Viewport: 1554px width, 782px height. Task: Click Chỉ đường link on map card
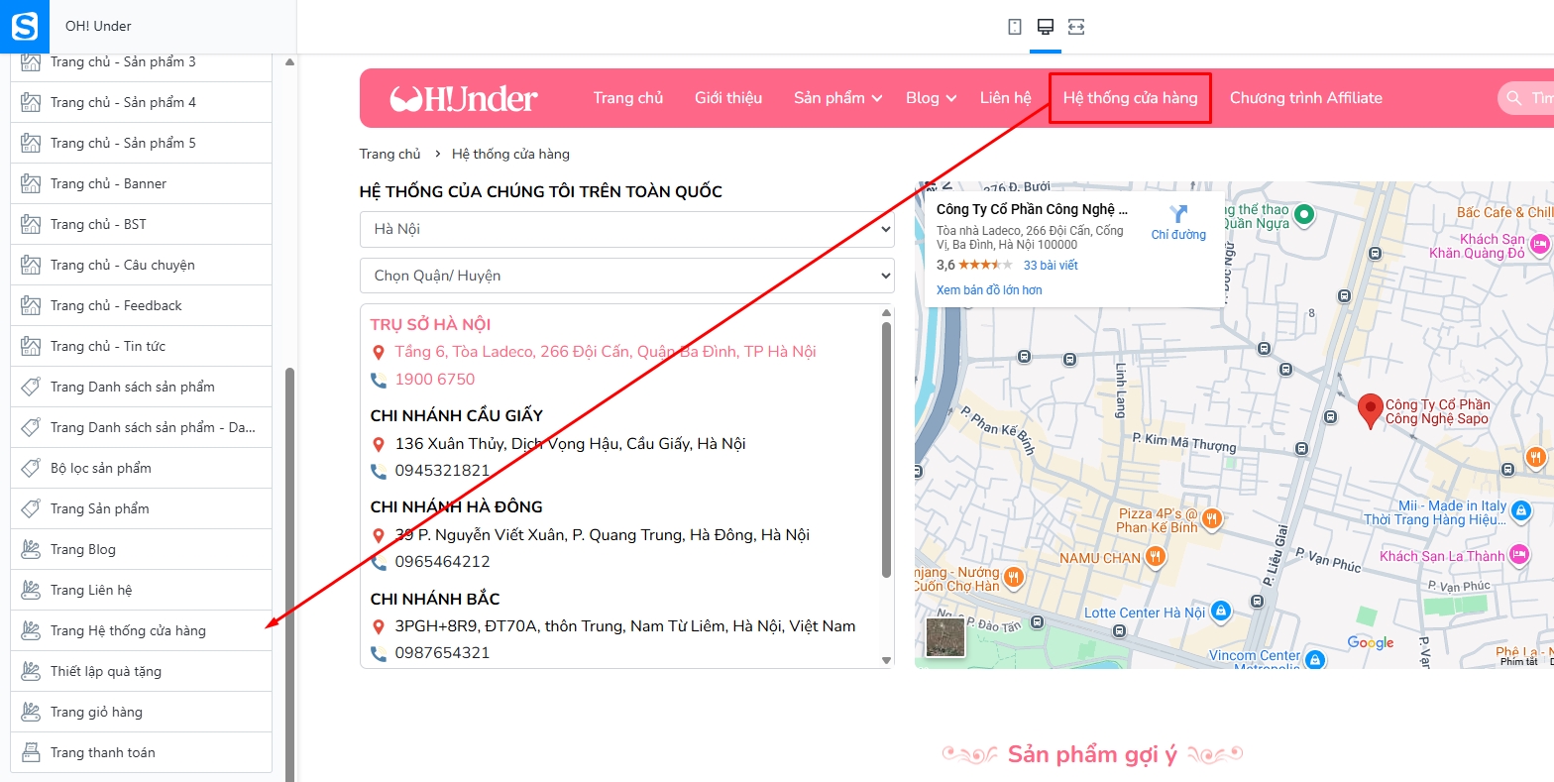point(1178,235)
